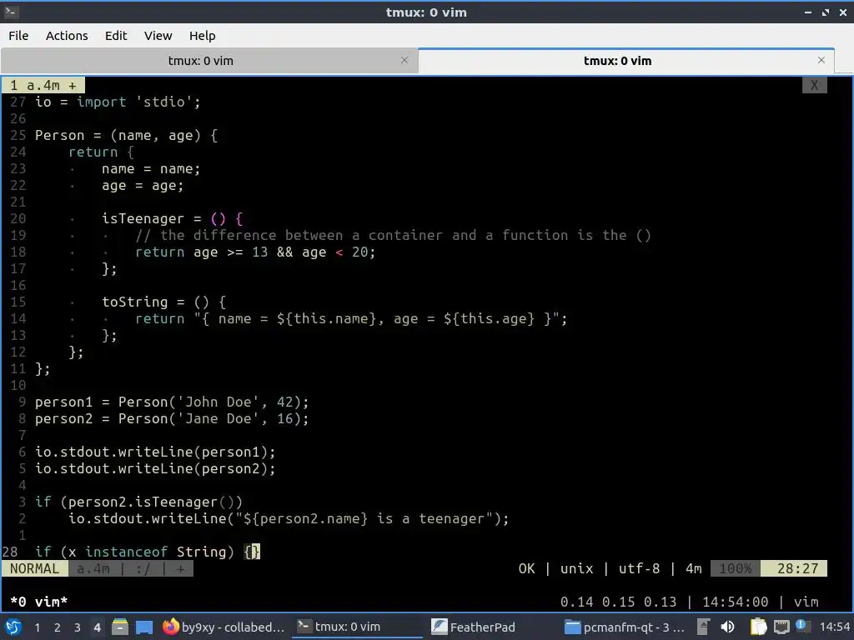This screenshot has width=854, height=640.
Task: Switch to the Firefox by9xy window
Action: coord(224,627)
